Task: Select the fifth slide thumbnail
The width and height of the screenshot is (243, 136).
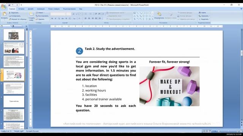Action: click(14, 88)
